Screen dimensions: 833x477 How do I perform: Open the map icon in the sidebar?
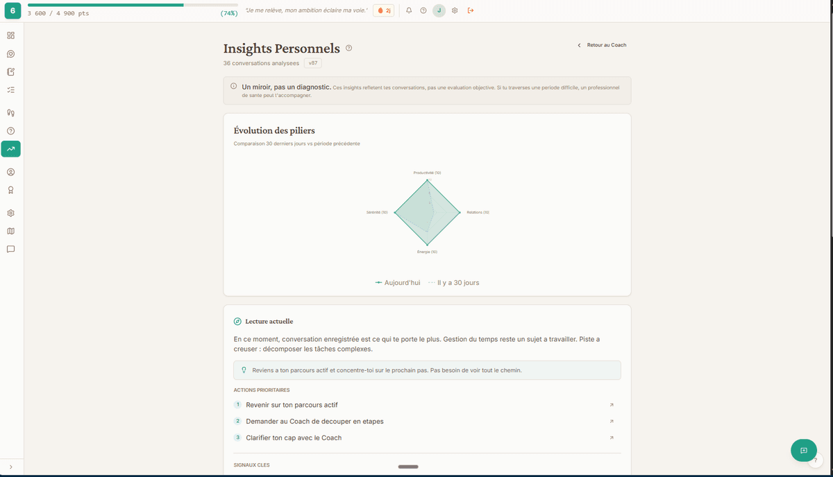coord(10,231)
